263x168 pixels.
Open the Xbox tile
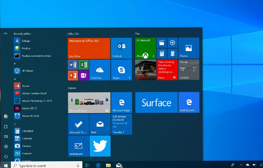pyautogui.click(x=145, y=48)
